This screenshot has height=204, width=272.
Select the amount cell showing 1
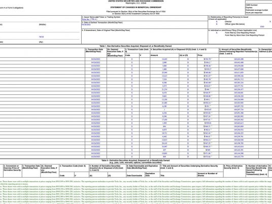tap(164, 110)
